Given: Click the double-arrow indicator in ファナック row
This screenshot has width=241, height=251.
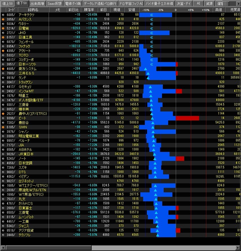Looking at the screenshot, I should [x=152, y=46].
